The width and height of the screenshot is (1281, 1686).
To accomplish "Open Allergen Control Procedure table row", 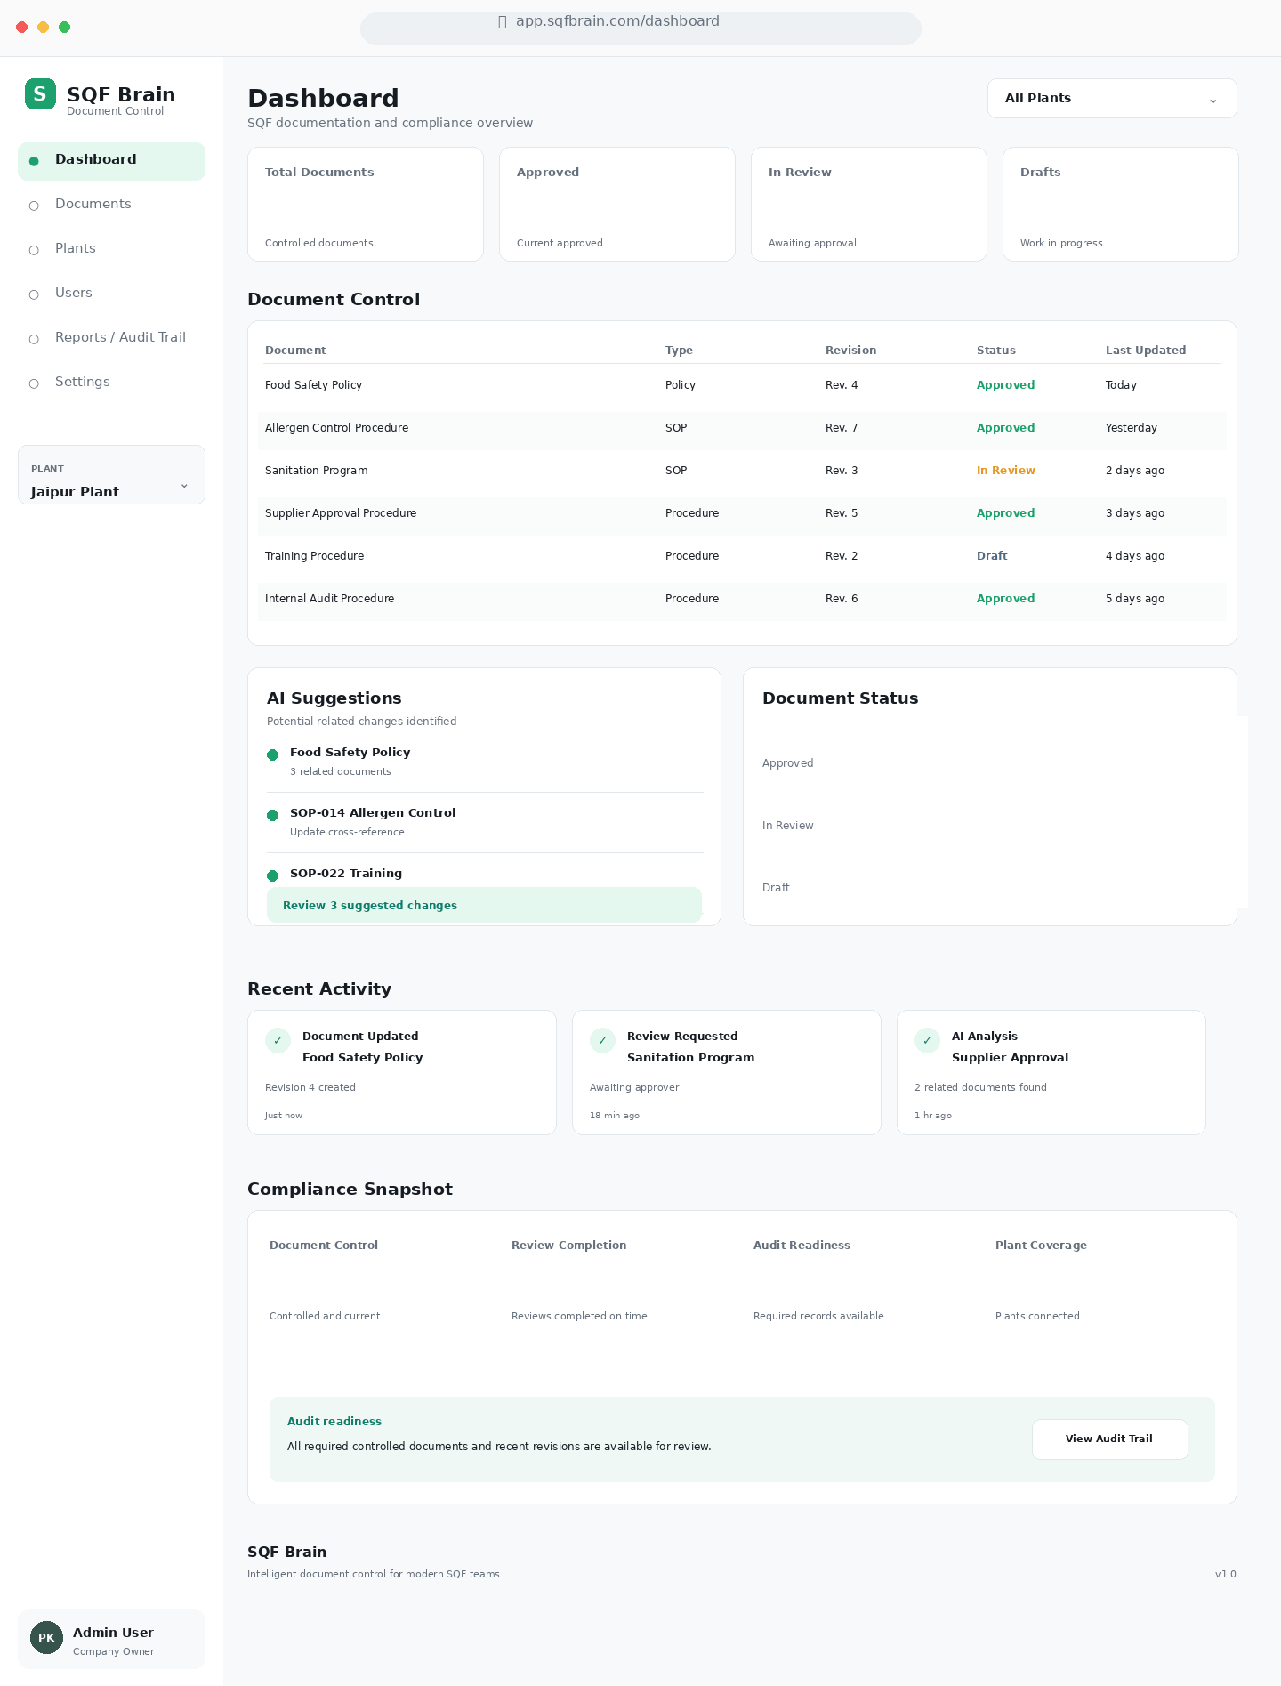I will coord(742,429).
